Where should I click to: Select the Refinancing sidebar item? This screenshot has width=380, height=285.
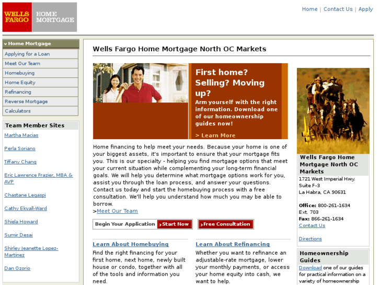(x=40, y=92)
